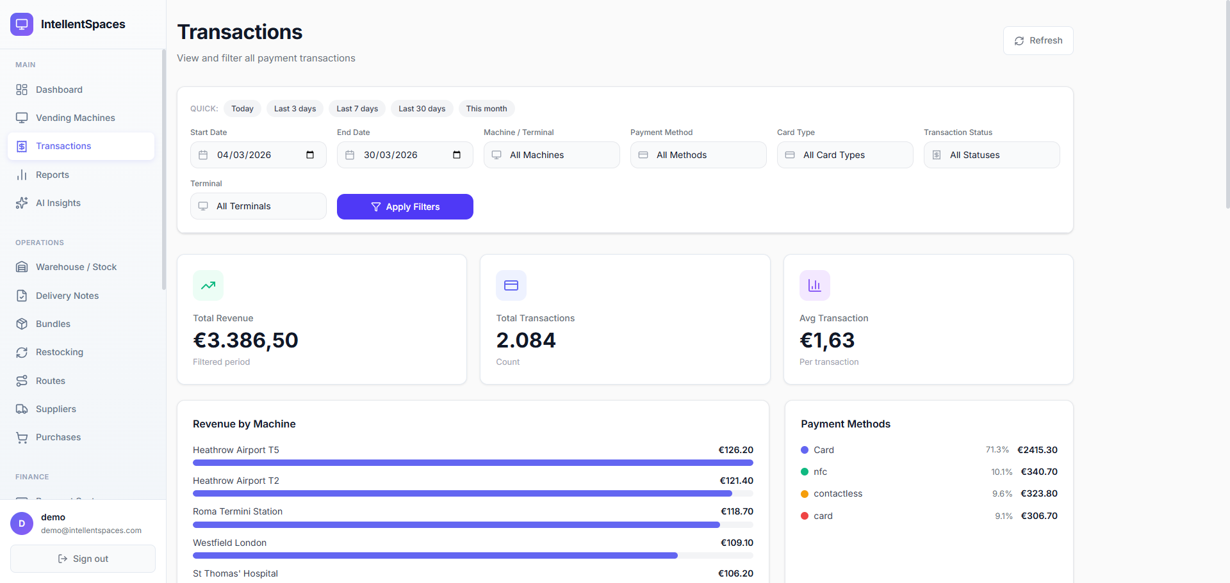Click demo@intellentspaces.com email text
This screenshot has width=1230, height=583.
click(91, 531)
